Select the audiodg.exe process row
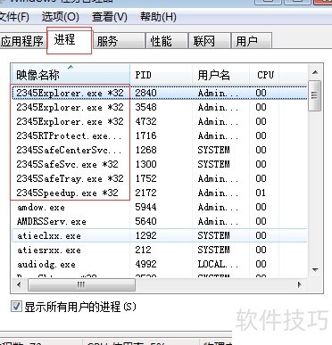 tap(160, 264)
